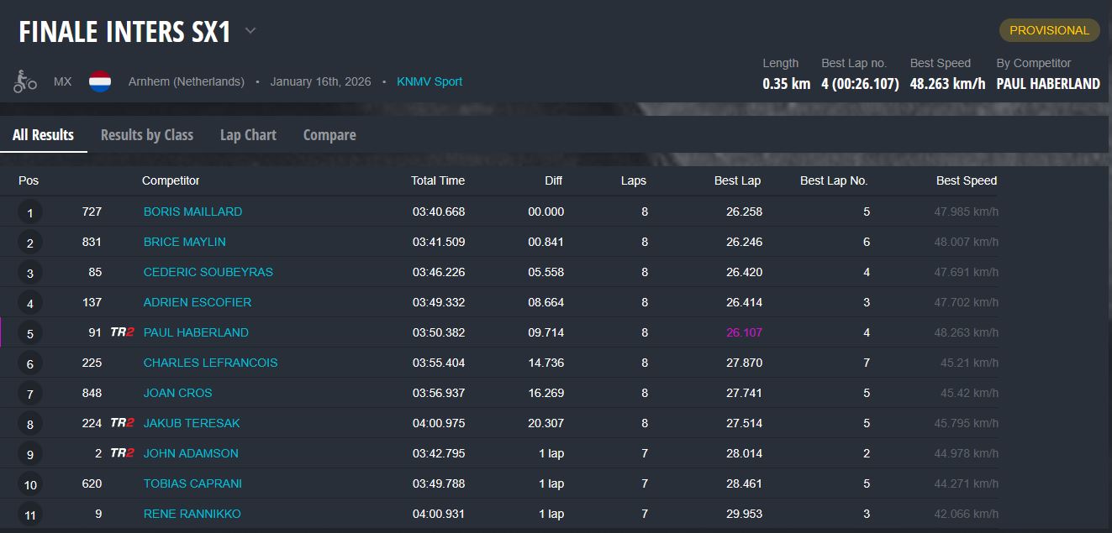
Task: Click position 1 circle badge
Action: [x=30, y=213]
